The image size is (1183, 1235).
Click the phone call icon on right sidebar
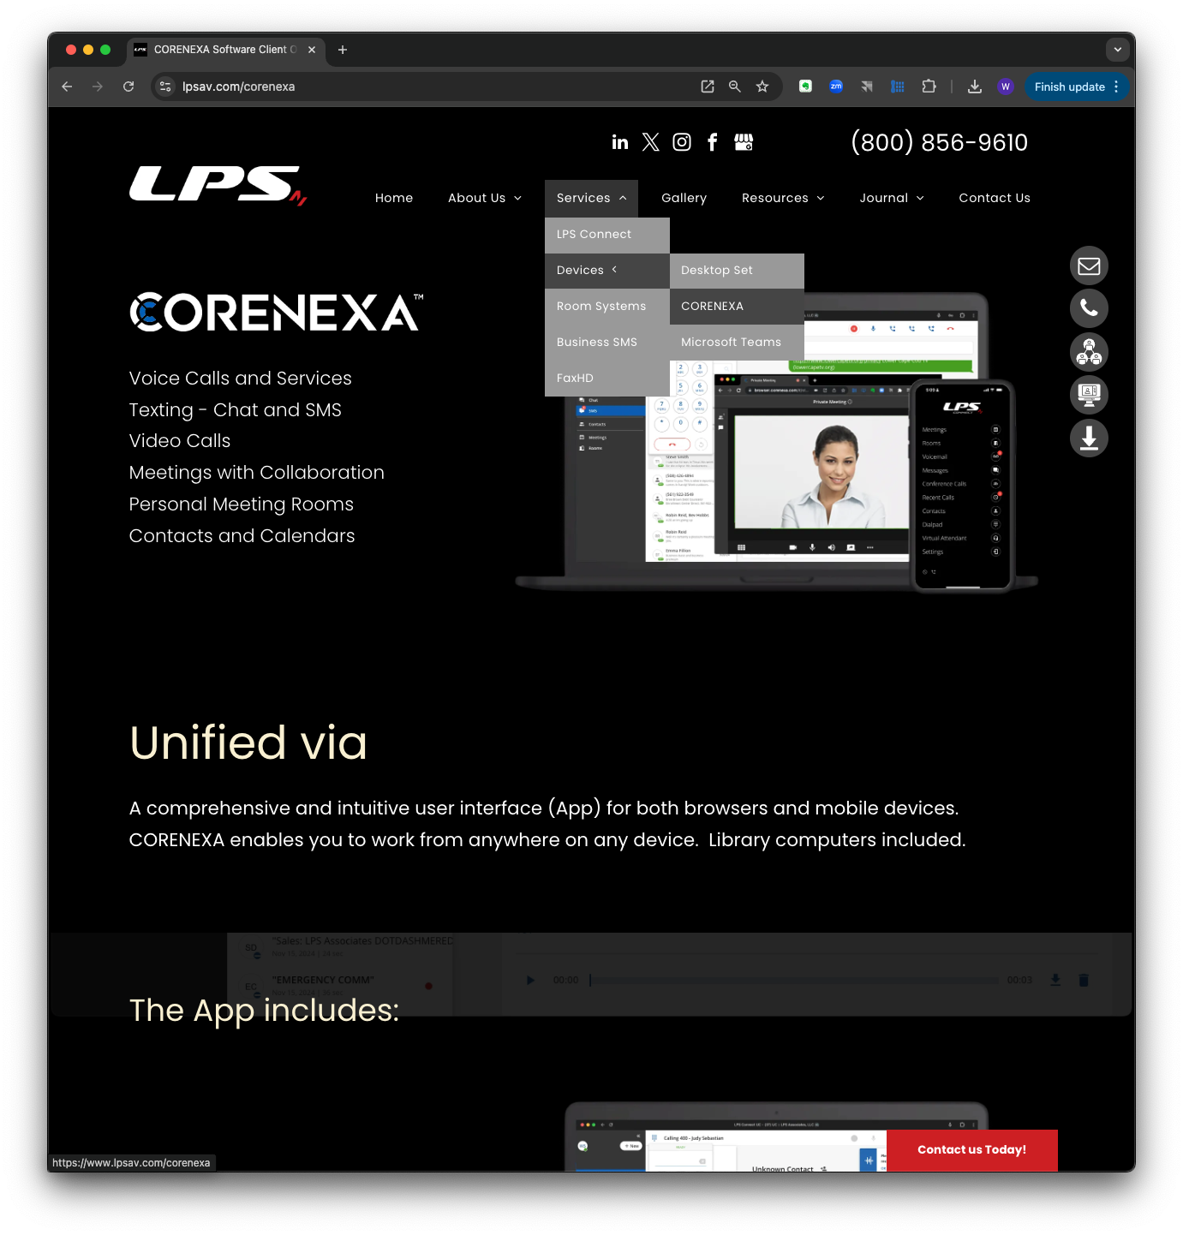tap(1088, 308)
